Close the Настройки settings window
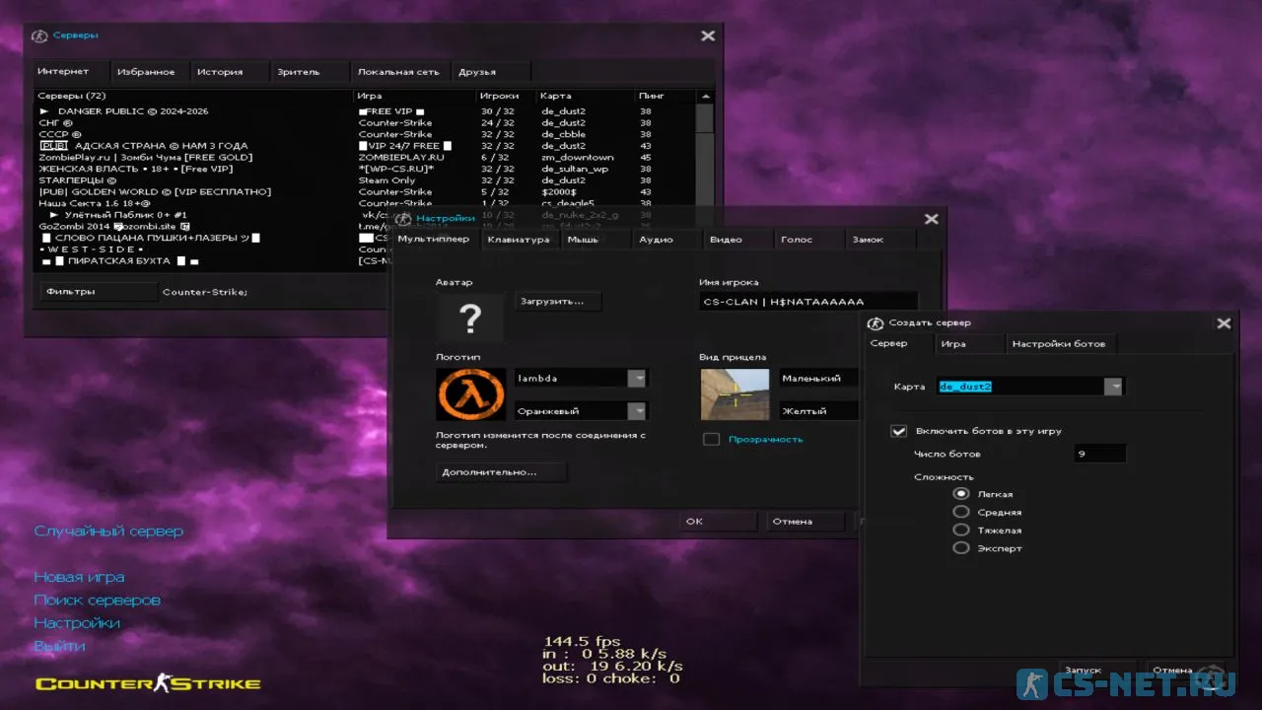 point(931,219)
